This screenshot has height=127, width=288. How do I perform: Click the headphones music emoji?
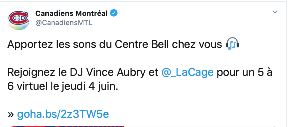click(232, 44)
